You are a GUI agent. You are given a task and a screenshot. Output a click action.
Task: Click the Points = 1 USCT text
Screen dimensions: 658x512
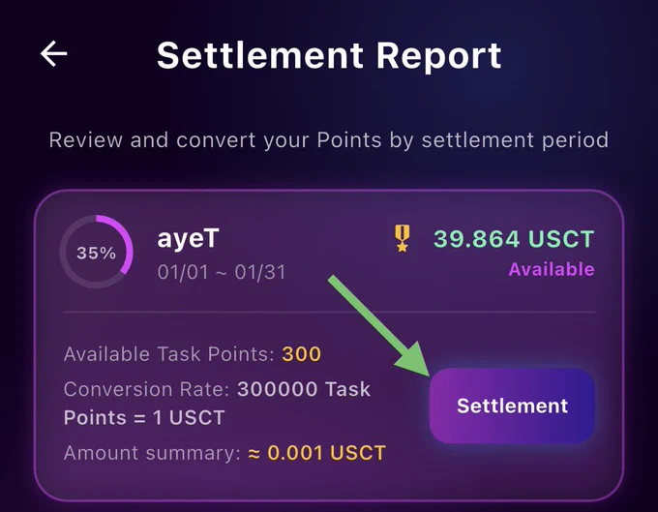pos(144,418)
